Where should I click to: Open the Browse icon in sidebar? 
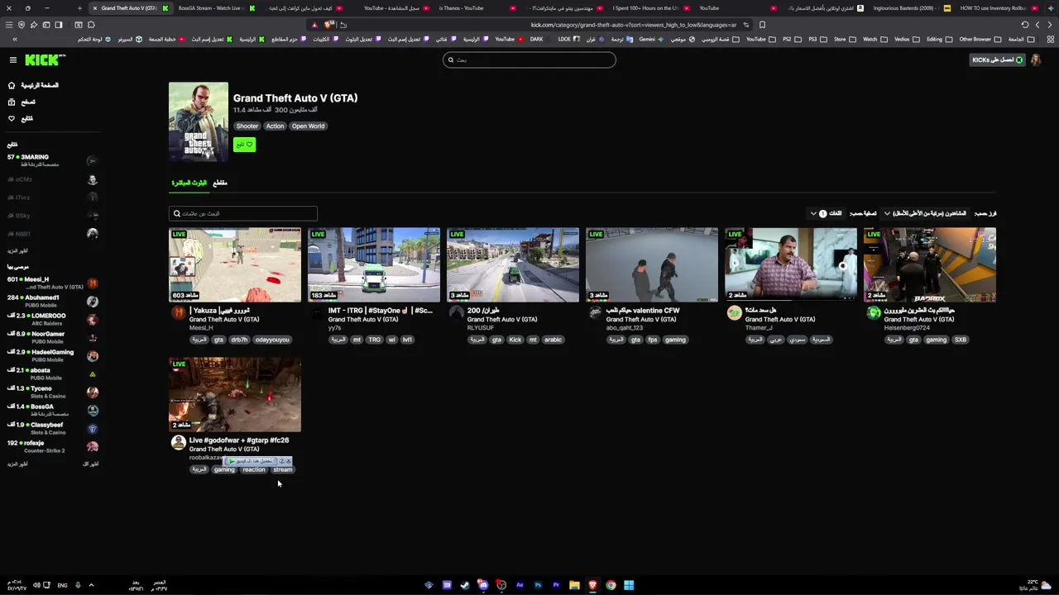point(12,102)
